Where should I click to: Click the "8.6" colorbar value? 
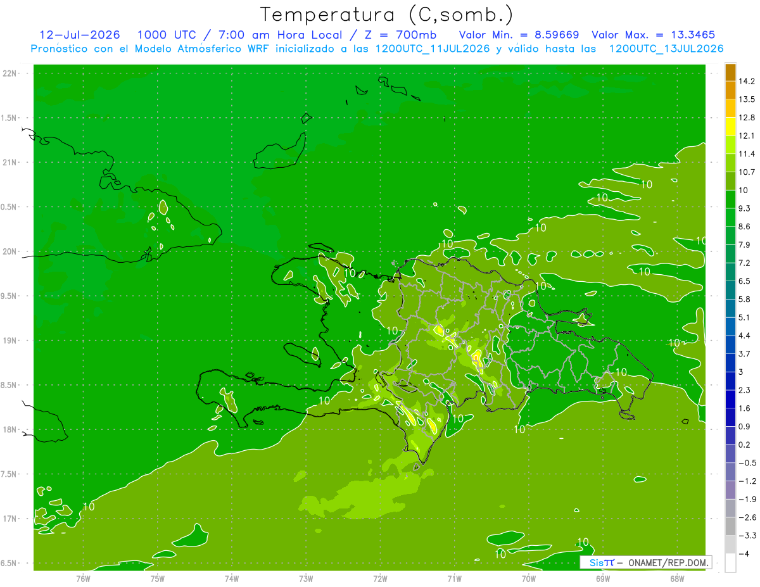point(744,227)
